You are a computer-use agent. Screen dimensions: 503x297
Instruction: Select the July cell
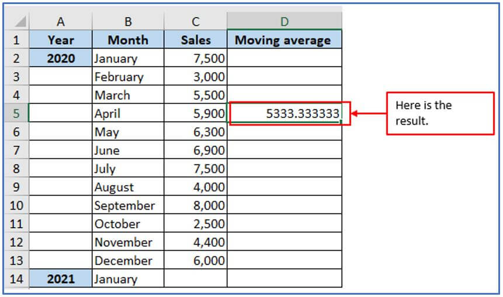pyautogui.click(x=128, y=168)
